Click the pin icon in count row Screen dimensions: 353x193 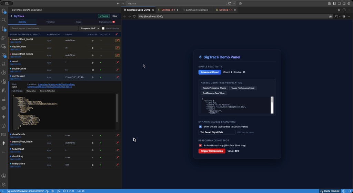coord(117,63)
